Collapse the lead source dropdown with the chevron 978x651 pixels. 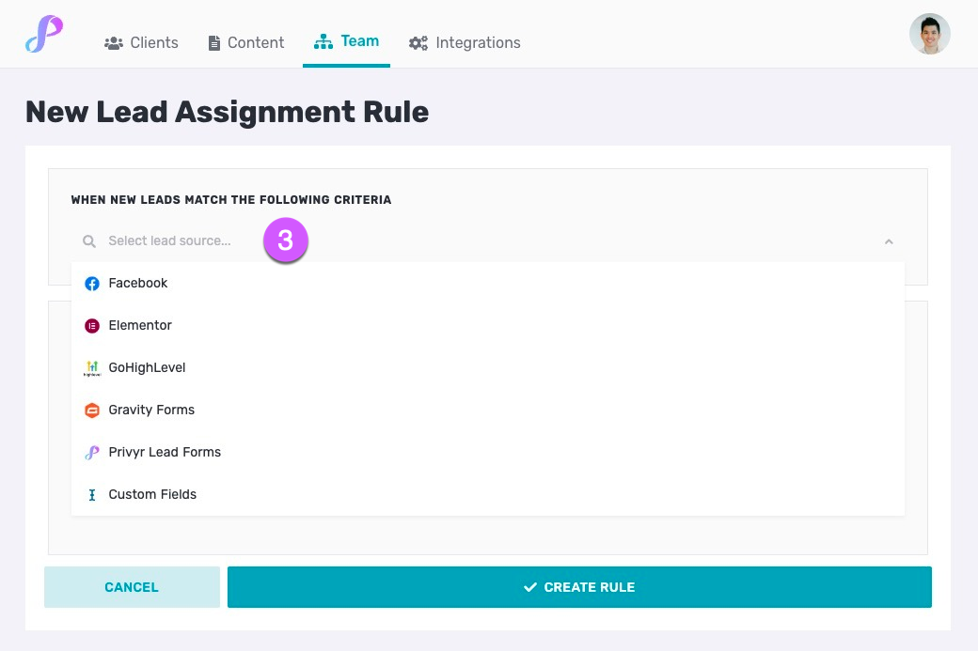point(889,240)
